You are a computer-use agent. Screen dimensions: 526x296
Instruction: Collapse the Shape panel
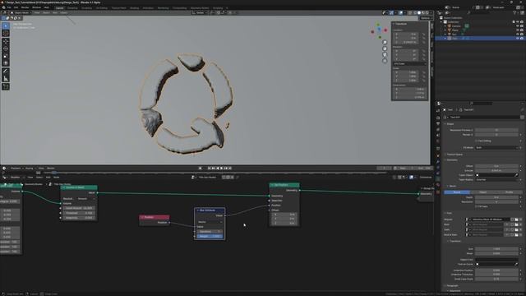click(x=450, y=124)
